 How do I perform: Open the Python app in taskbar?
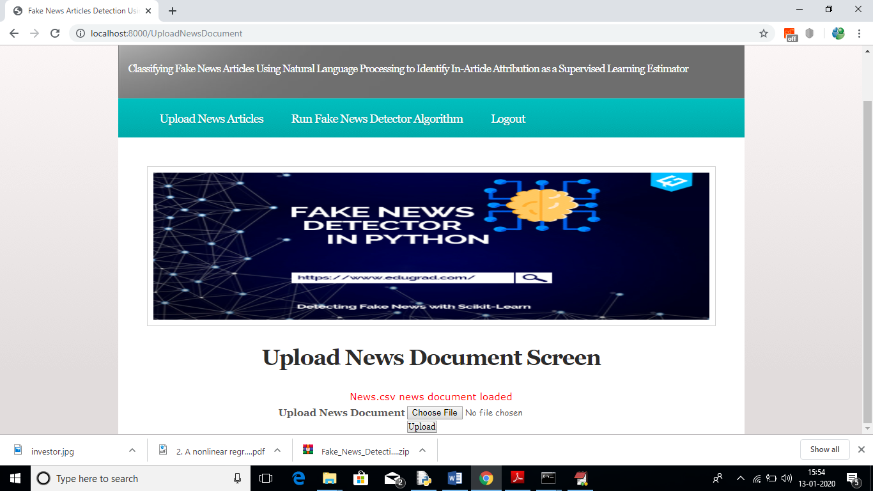coord(424,478)
